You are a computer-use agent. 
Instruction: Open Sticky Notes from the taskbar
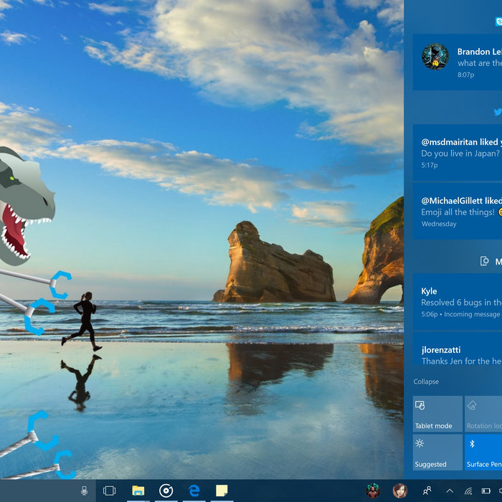point(222,491)
